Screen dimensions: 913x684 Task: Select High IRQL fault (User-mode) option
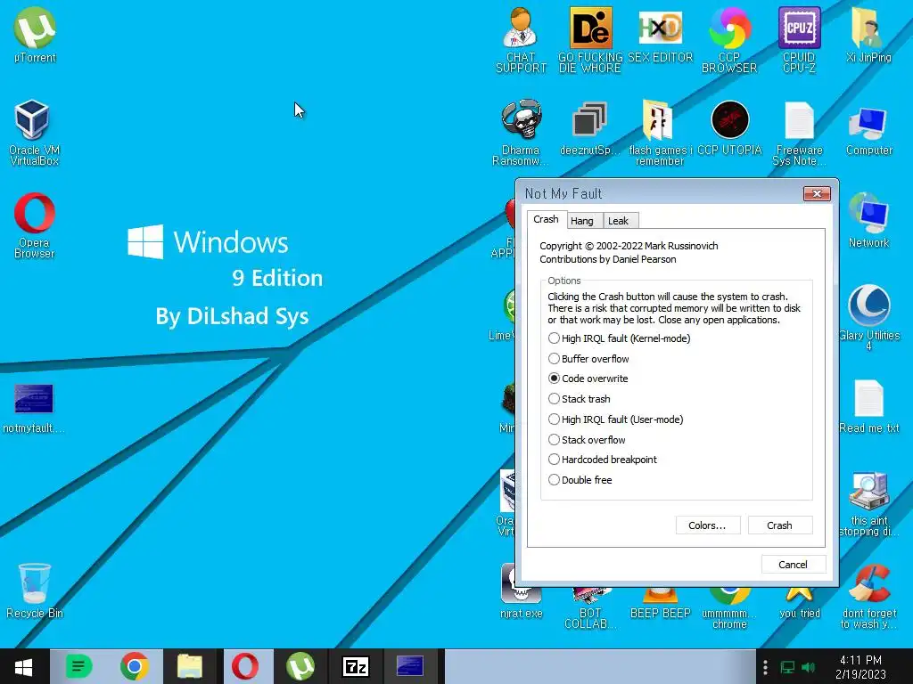coord(616,419)
